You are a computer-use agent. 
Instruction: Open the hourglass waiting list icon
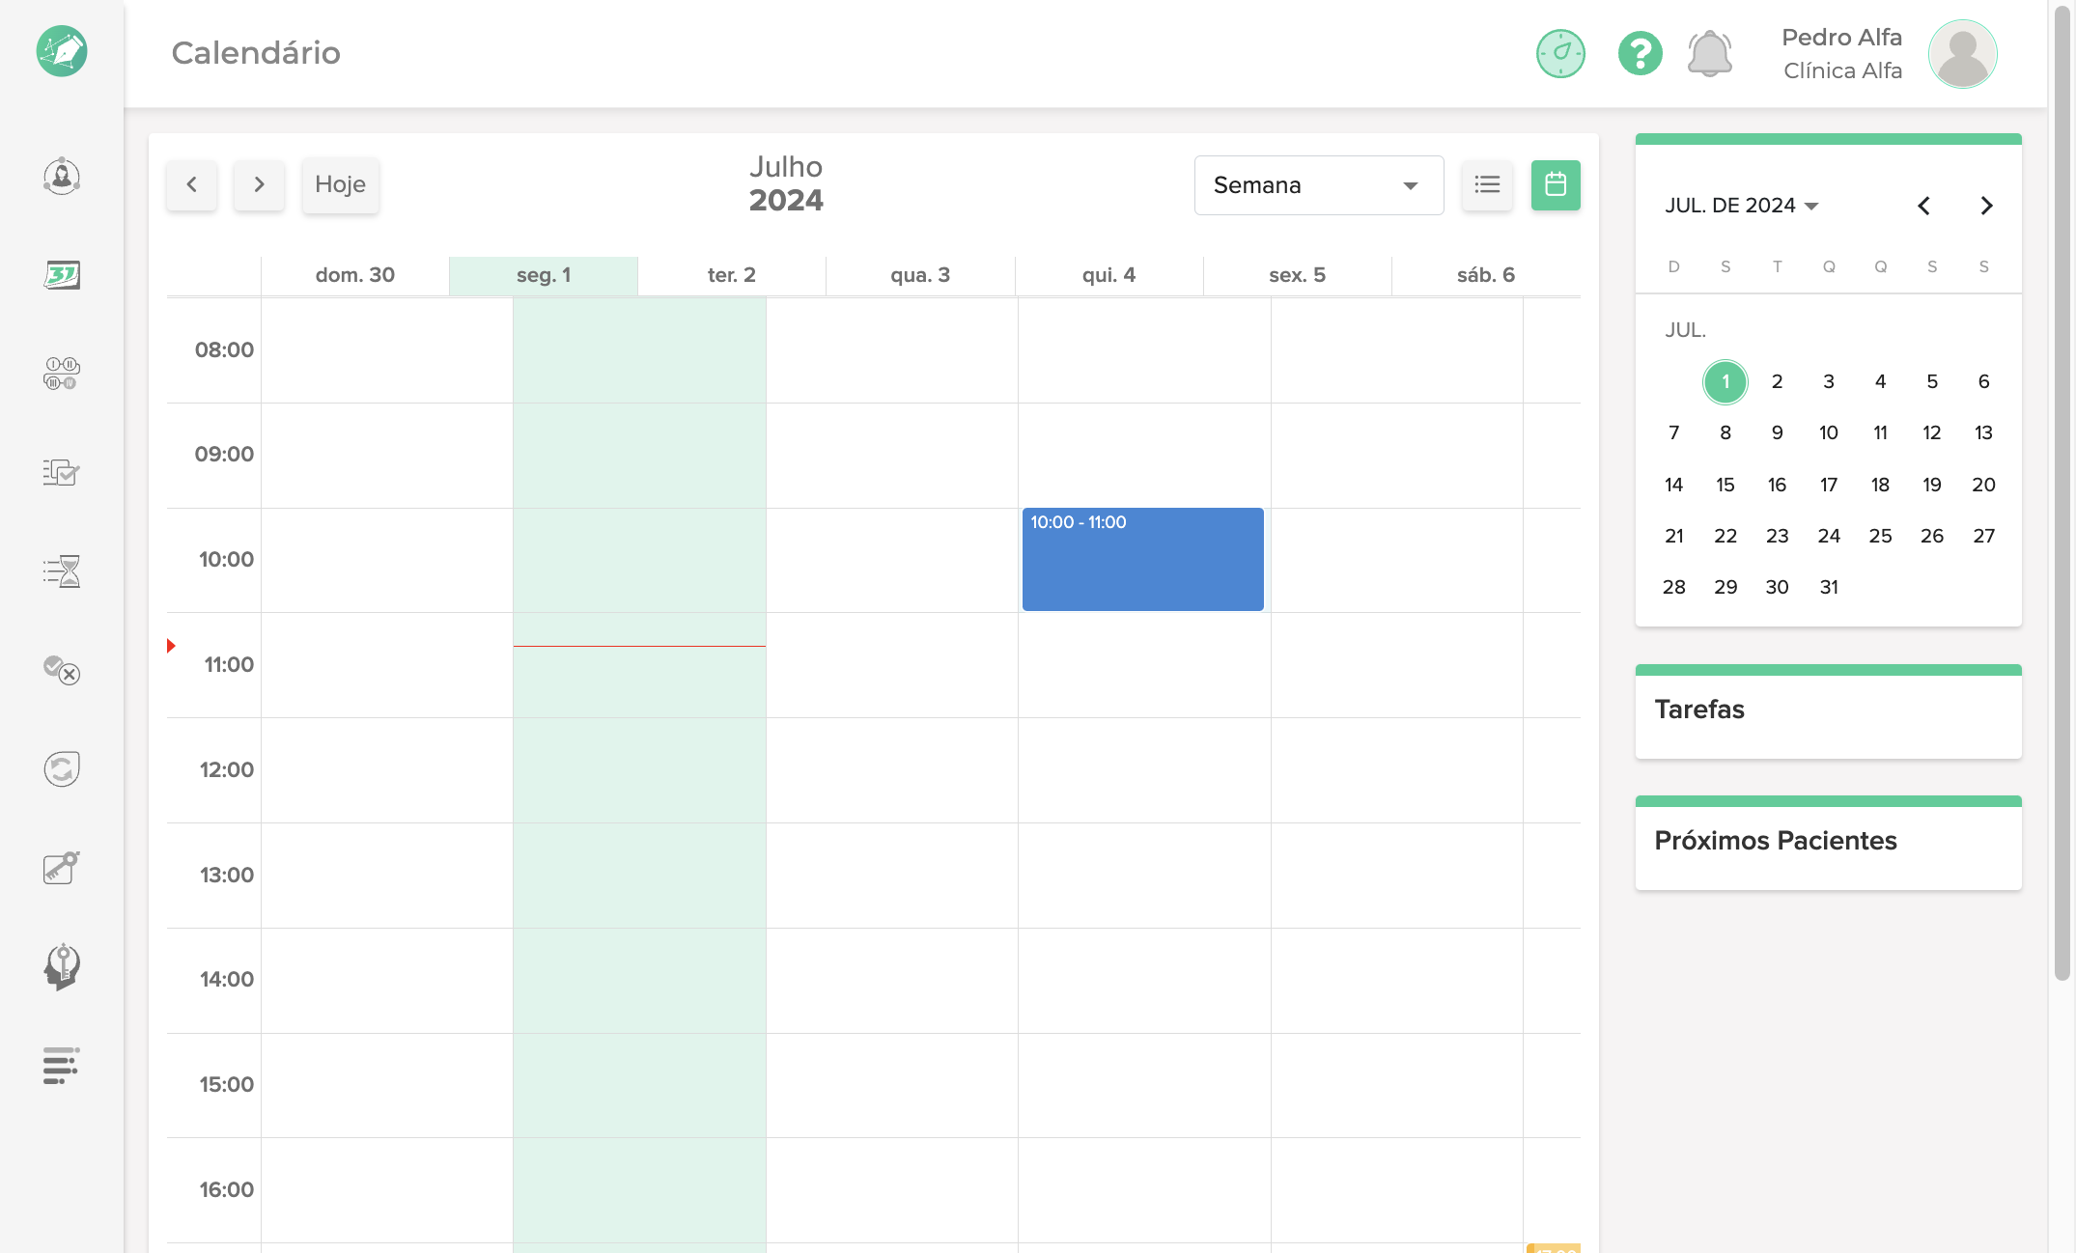62,571
